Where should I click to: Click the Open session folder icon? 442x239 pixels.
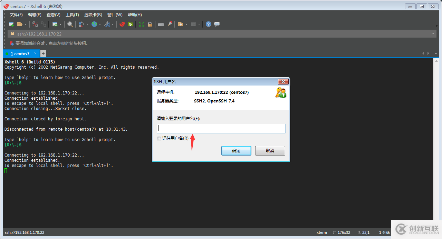[20, 24]
